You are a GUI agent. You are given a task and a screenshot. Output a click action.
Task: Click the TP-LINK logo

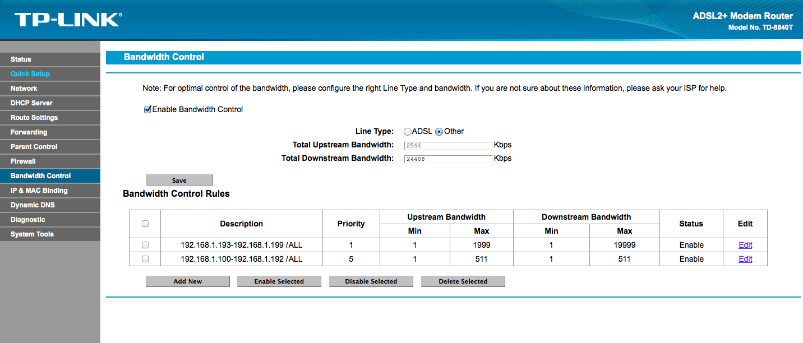pyautogui.click(x=68, y=20)
